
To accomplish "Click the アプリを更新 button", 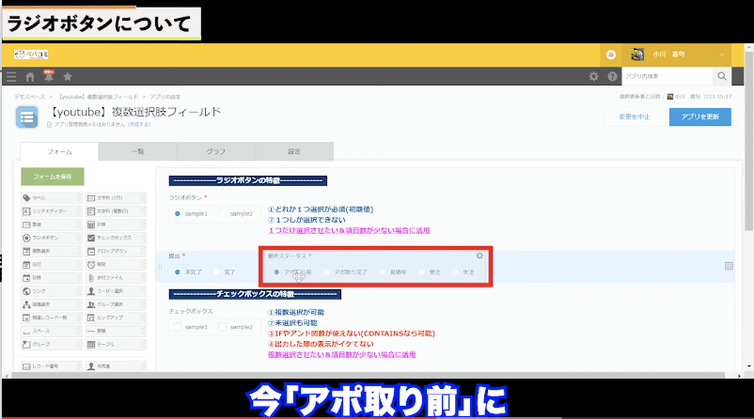I will pyautogui.click(x=699, y=116).
